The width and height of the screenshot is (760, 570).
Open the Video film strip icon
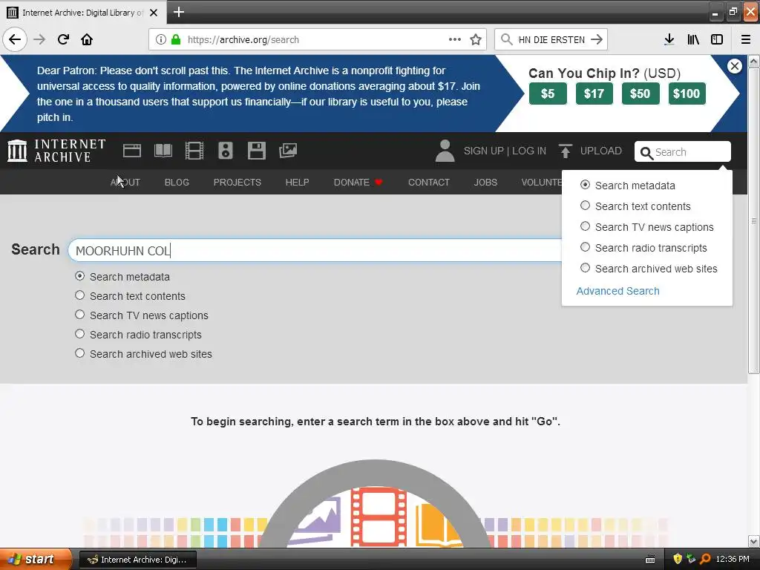pos(194,151)
